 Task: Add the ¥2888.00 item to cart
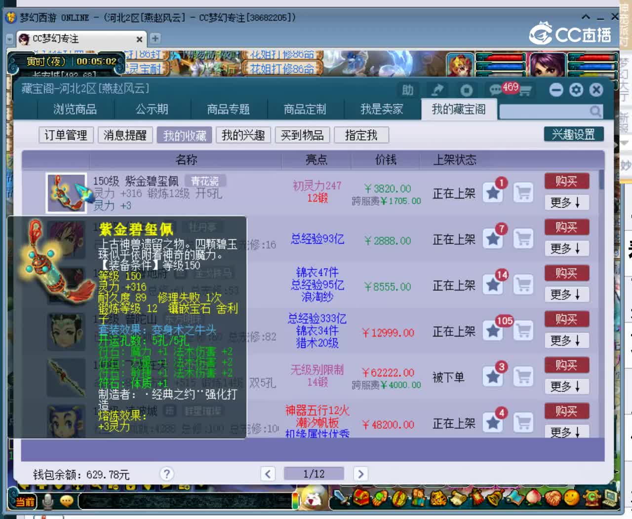[523, 239]
